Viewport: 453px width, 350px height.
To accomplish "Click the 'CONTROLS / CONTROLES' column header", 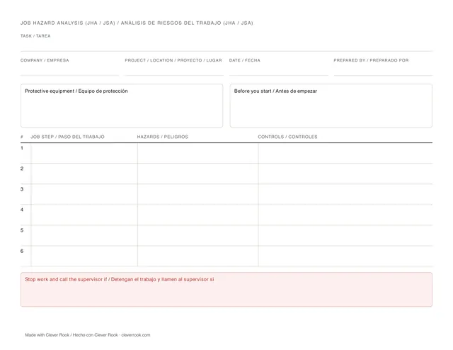I will (x=288, y=137).
